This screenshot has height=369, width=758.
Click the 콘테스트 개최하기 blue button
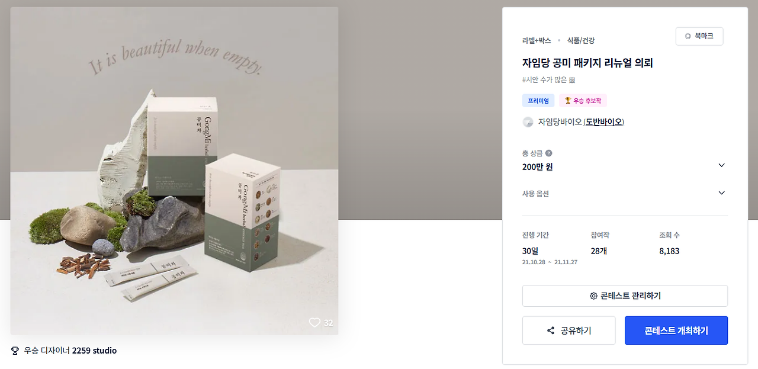(x=676, y=331)
